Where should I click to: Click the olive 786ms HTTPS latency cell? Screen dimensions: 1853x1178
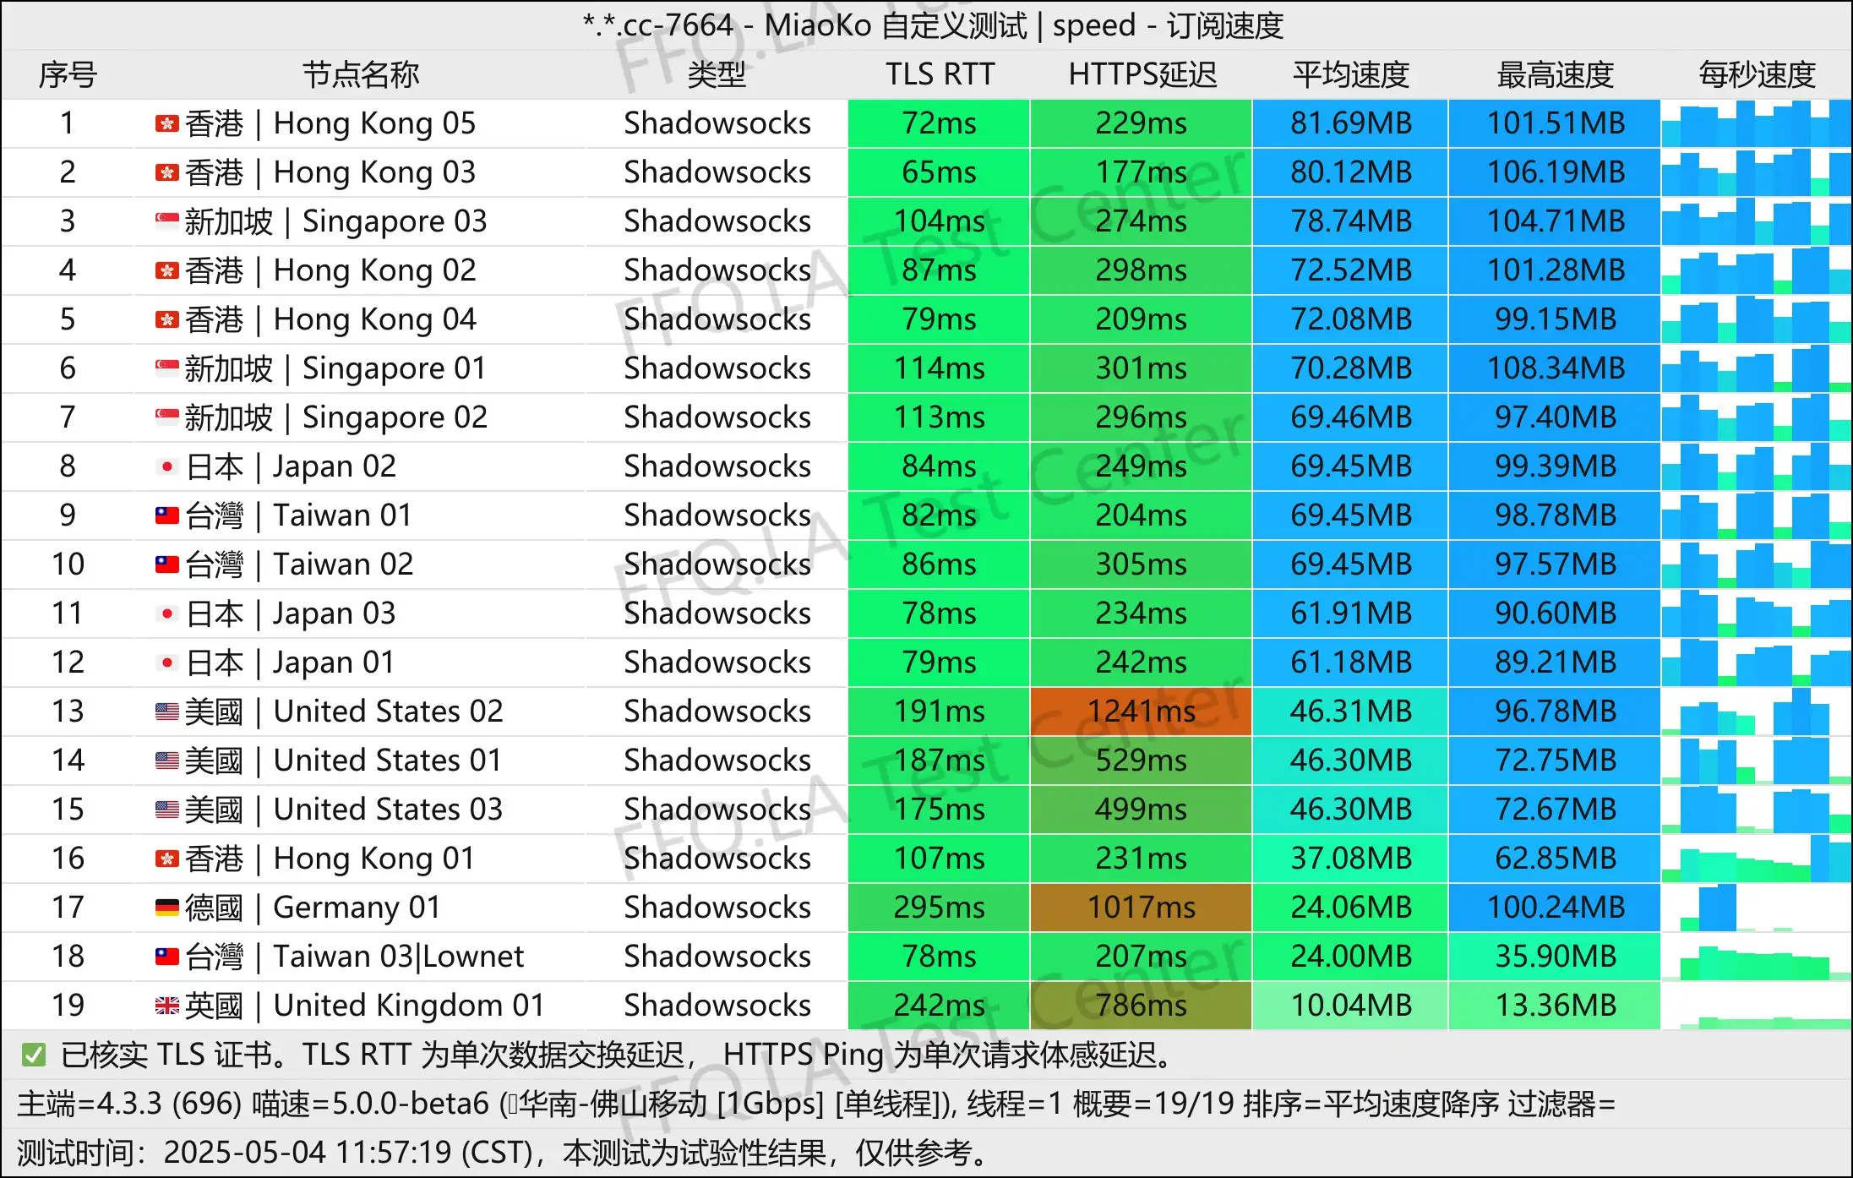[1142, 1006]
